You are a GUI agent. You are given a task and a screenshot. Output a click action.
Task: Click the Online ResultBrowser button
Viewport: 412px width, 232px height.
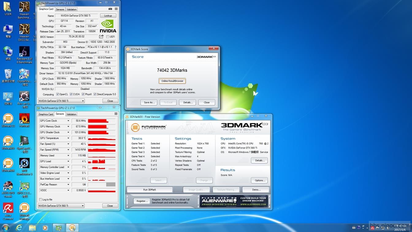point(172,81)
